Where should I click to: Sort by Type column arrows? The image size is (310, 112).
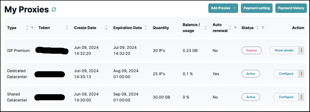(27, 28)
